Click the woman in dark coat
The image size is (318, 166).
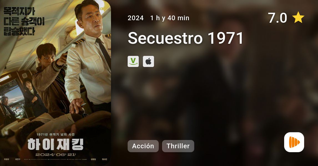32,97
